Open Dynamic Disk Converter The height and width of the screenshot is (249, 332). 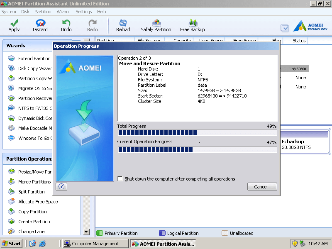29,118
